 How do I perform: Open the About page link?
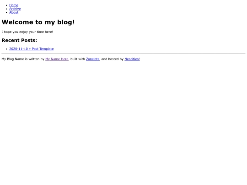coord(14,12)
